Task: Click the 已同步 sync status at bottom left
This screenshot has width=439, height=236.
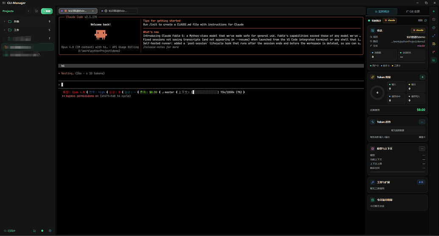Action: tap(10, 231)
